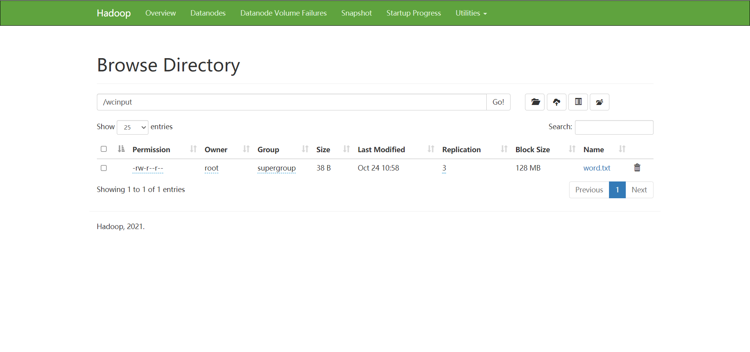
Task: Open the parent directory folder icon
Action: [x=535, y=102]
